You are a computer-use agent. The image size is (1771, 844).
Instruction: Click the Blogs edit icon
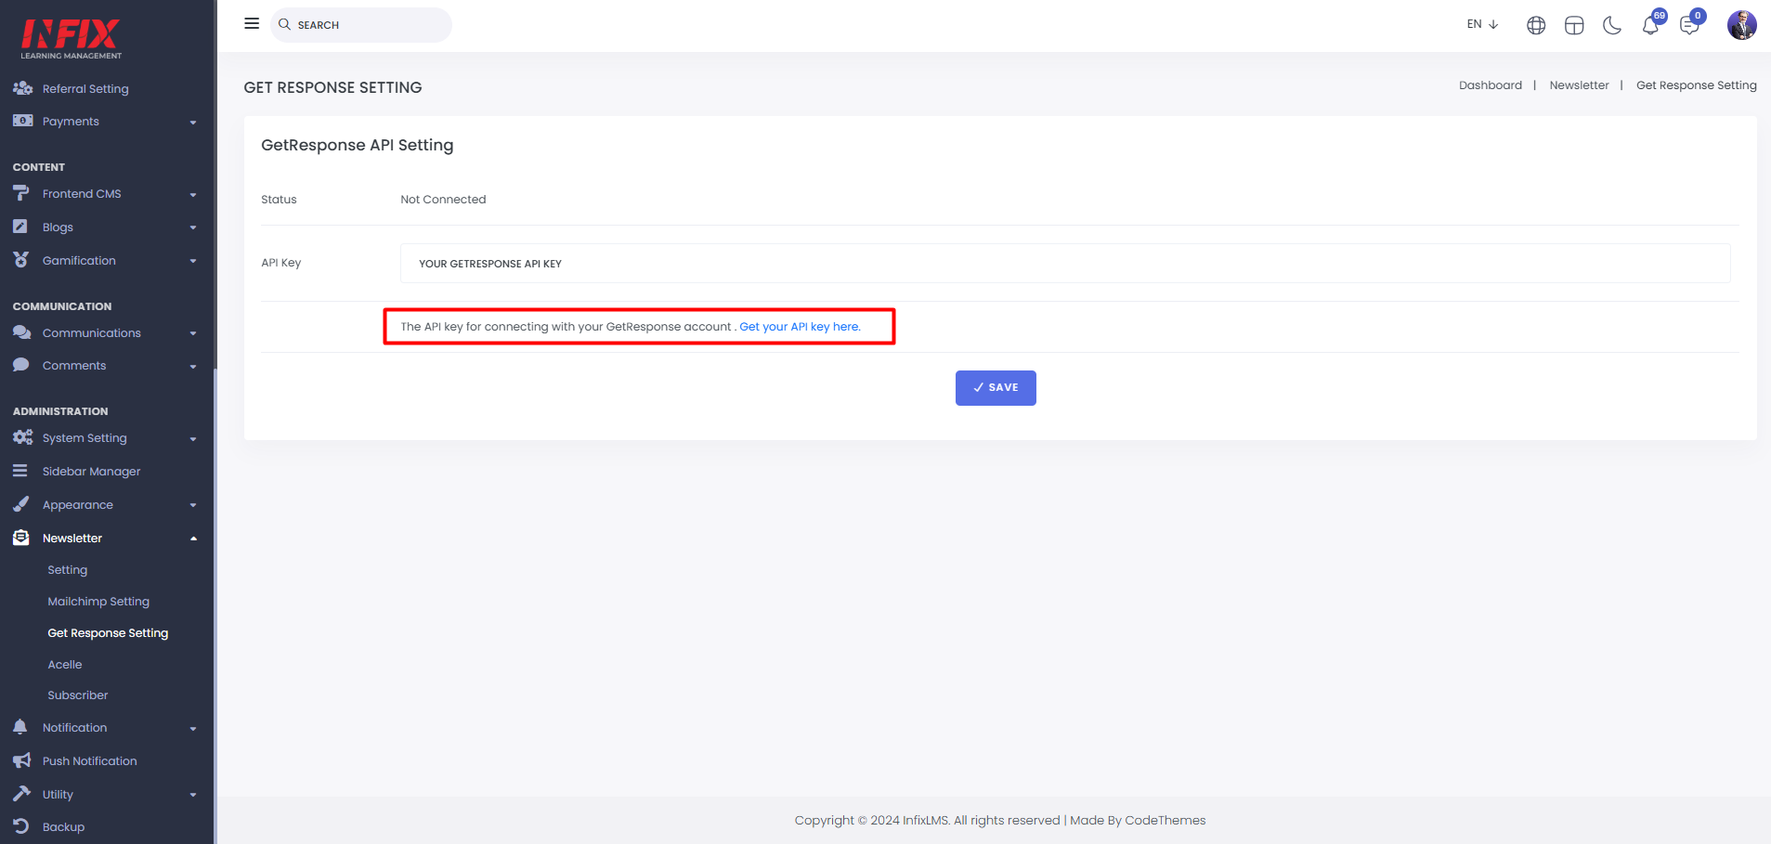20,227
